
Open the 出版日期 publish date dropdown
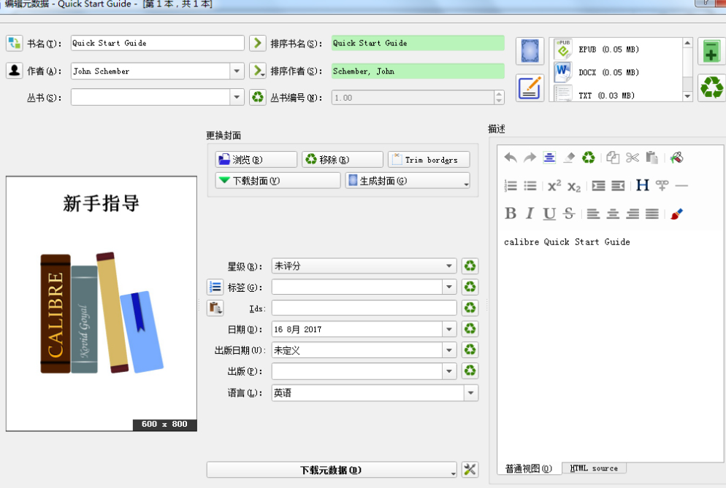click(448, 350)
